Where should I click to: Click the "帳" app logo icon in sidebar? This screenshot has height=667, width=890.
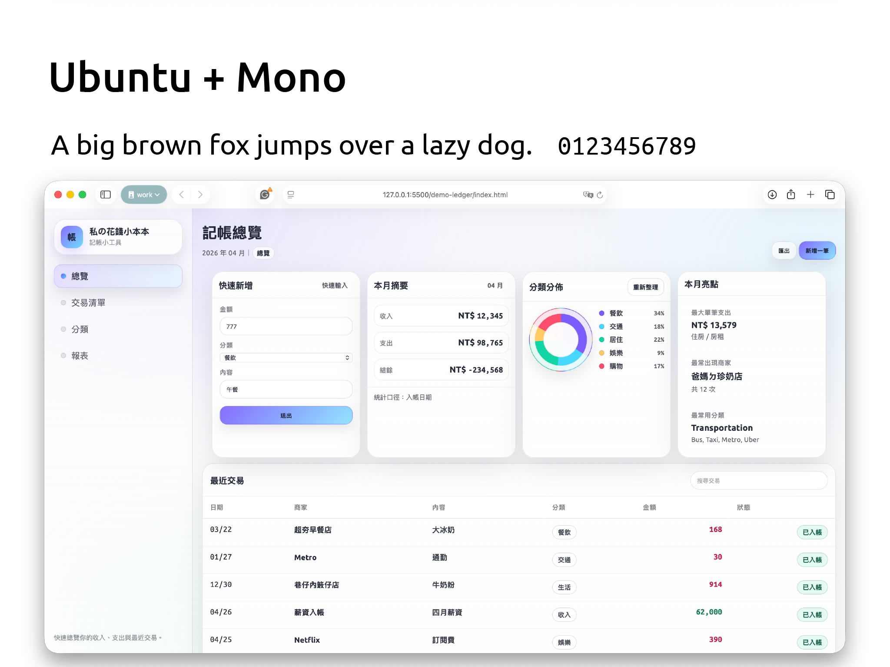pyautogui.click(x=71, y=237)
